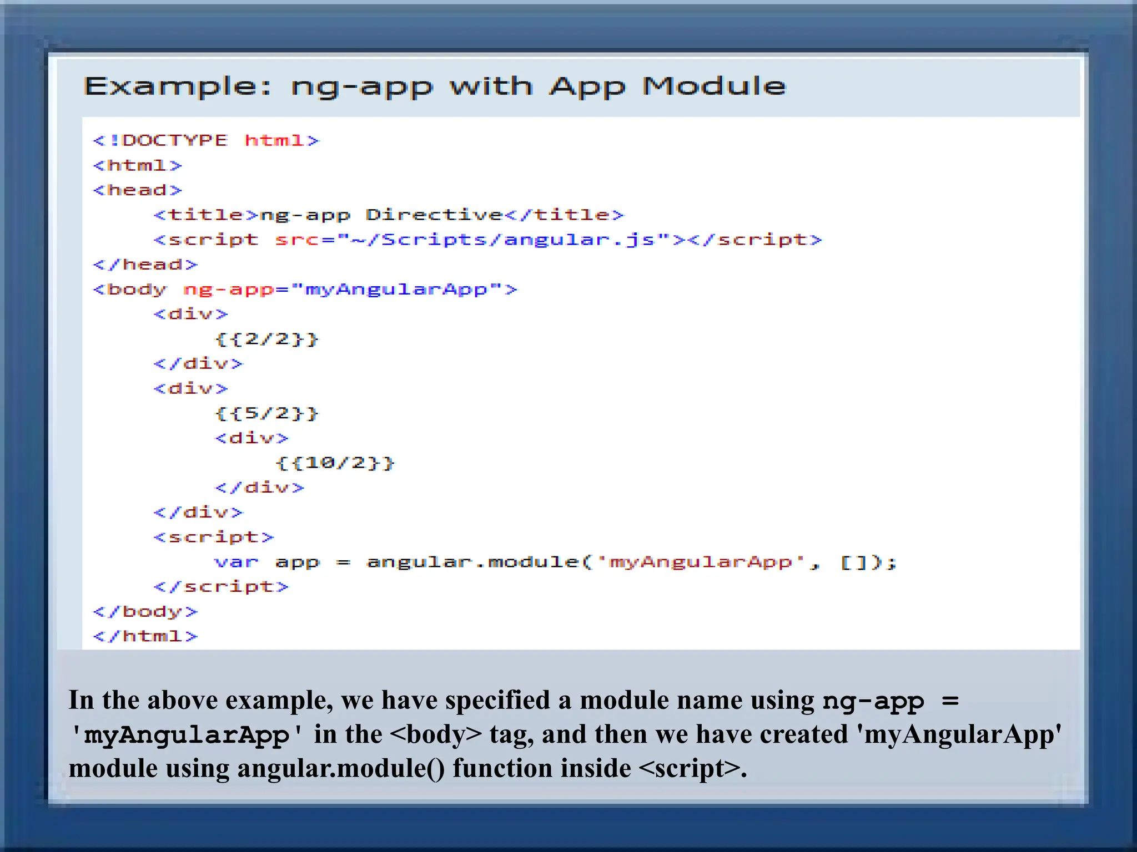Click the opening '<html>' tag line

[138, 165]
